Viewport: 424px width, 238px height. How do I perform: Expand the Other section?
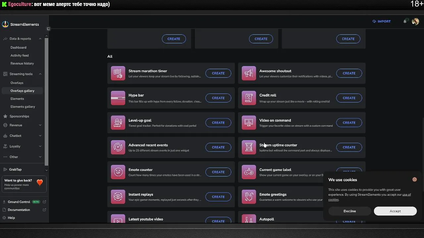click(x=40, y=157)
